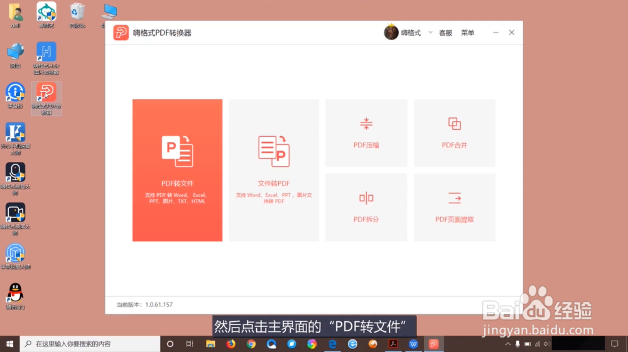Open the Windows Start menu
Viewport: 628px width, 352px height.
[9, 344]
